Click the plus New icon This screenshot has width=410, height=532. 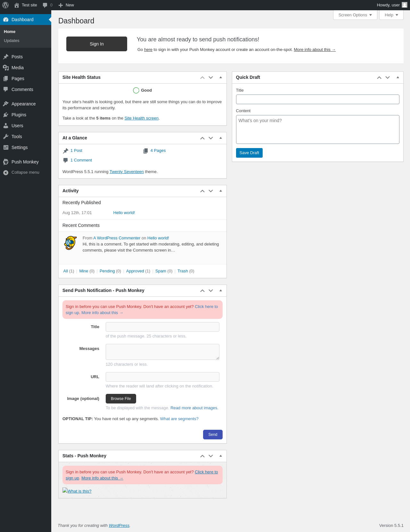click(x=61, y=5)
